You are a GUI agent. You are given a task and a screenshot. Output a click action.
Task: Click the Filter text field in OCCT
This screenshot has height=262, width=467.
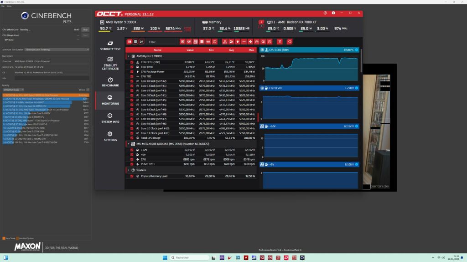[162, 42]
